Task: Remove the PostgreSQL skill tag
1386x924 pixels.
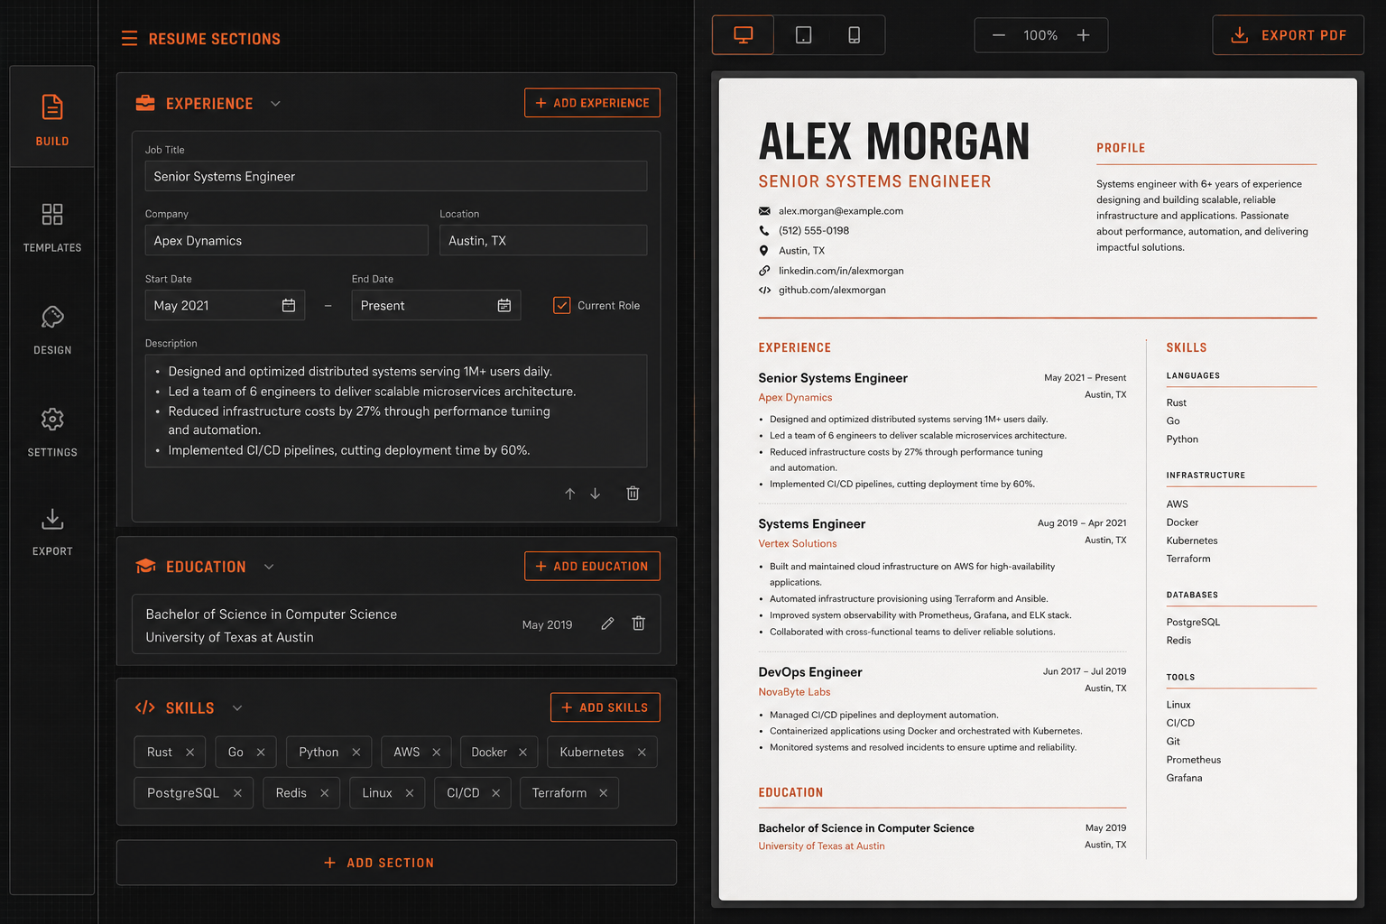Action: [237, 792]
